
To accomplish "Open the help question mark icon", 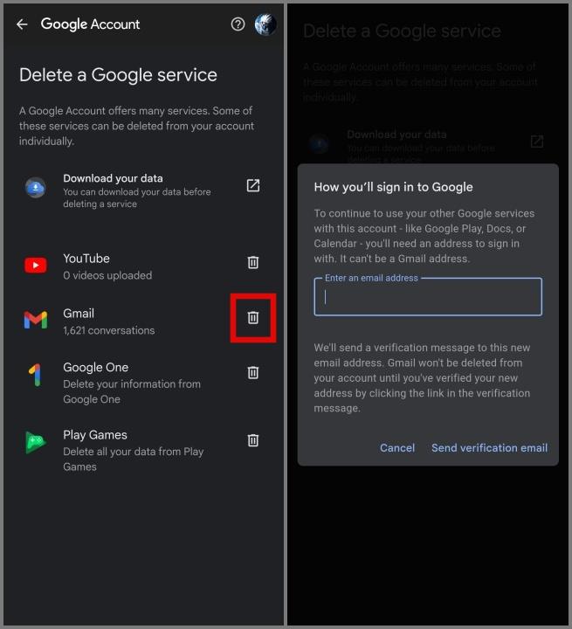I will tap(238, 24).
